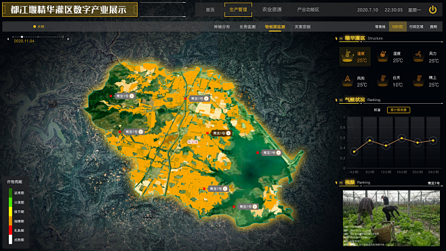Switch the chart to 积温
Image resolution: width=446 pixels, height=251 pixels.
tap(377, 110)
